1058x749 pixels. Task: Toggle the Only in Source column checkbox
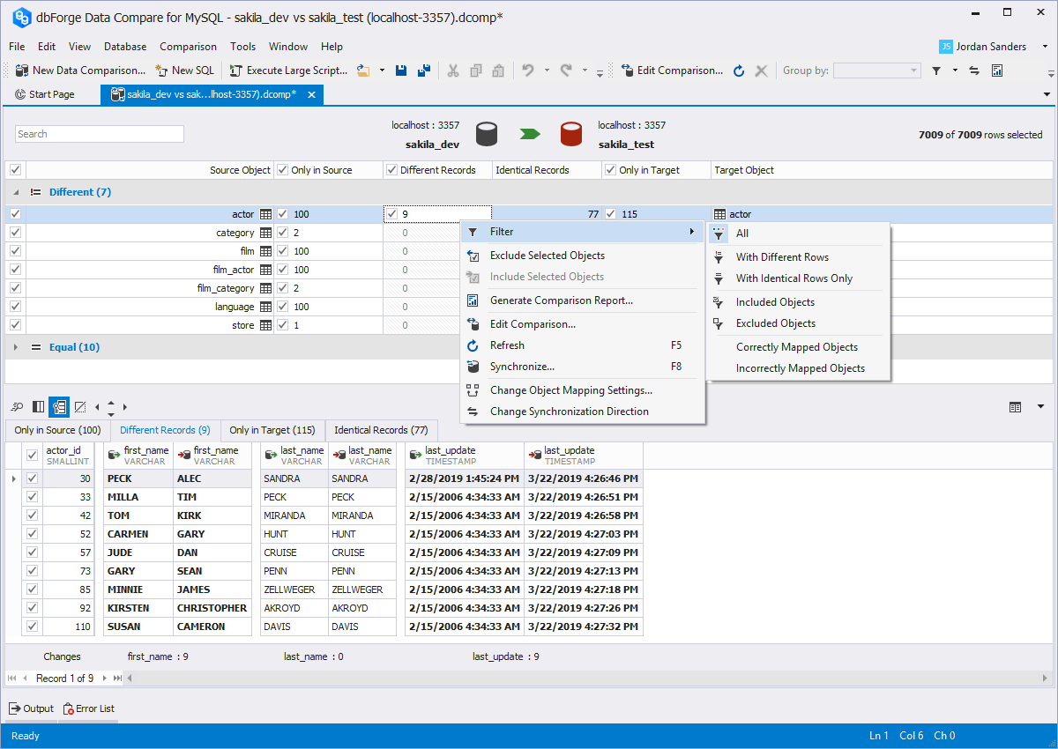point(282,170)
